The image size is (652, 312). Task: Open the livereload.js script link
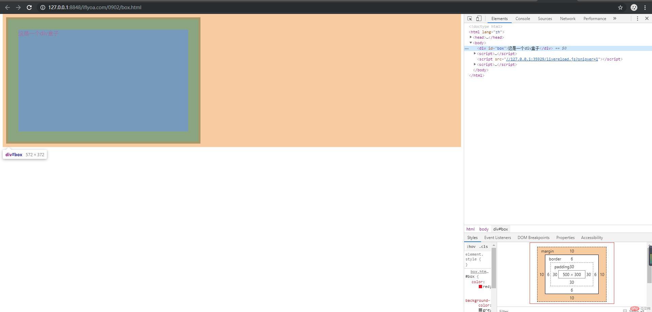(552, 59)
